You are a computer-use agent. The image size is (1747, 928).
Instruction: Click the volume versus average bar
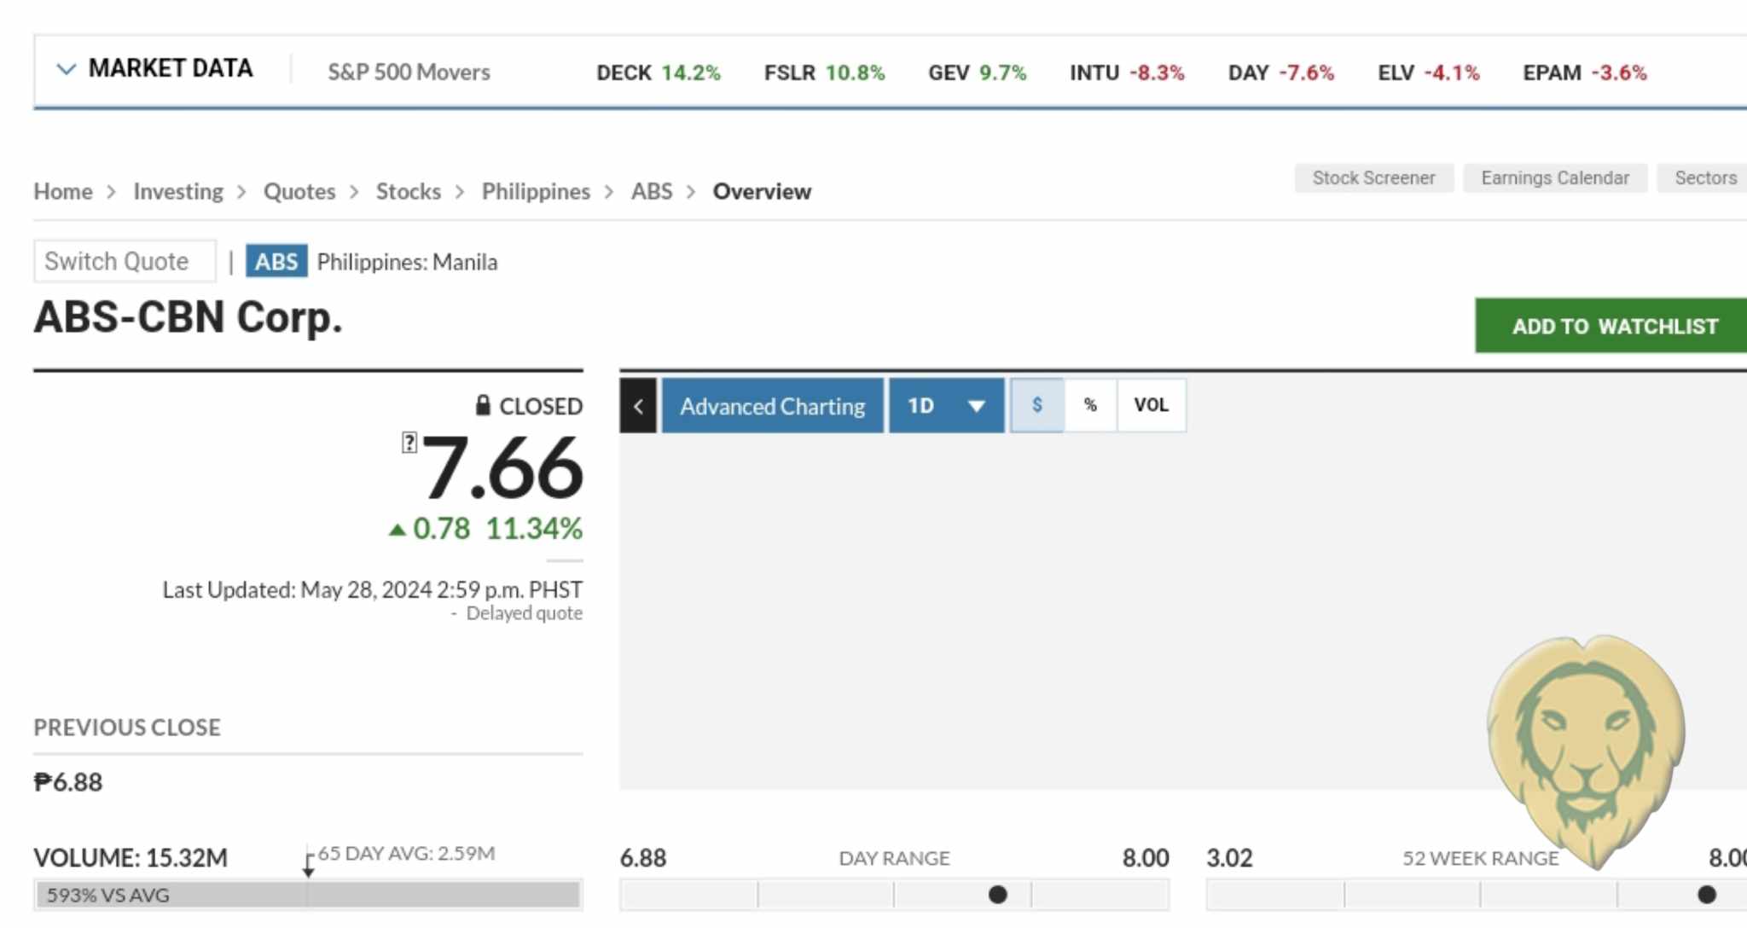(x=308, y=895)
